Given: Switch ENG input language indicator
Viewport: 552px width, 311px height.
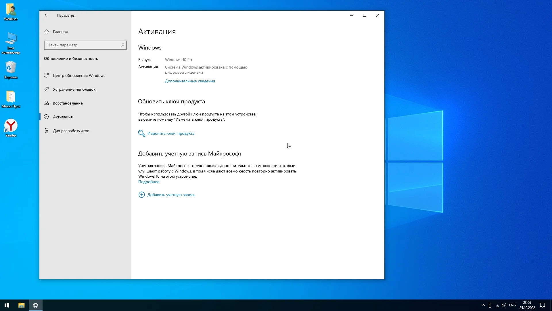Looking at the screenshot, I should click(512, 305).
